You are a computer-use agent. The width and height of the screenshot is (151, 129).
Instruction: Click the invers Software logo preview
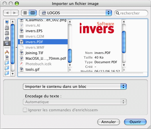coord(97,28)
